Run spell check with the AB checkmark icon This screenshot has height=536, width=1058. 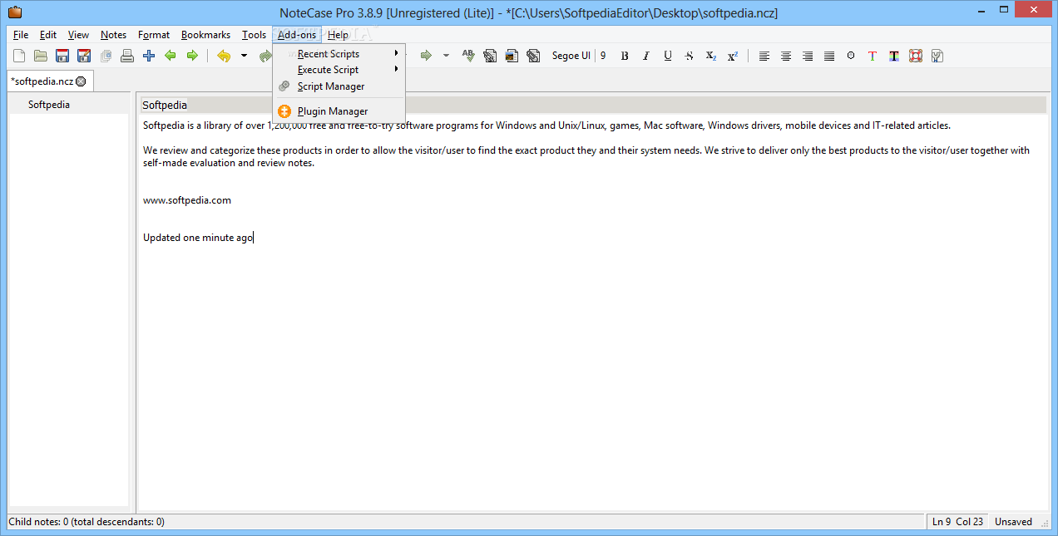pos(468,56)
